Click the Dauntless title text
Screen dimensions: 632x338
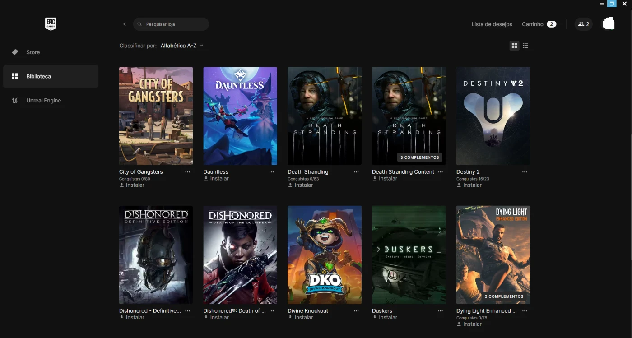click(216, 172)
